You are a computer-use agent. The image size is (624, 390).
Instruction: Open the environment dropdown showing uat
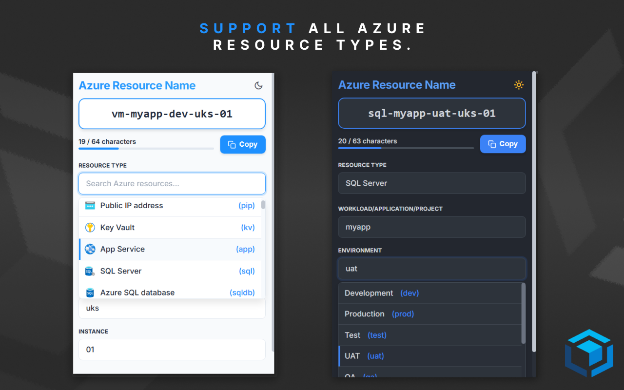432,268
